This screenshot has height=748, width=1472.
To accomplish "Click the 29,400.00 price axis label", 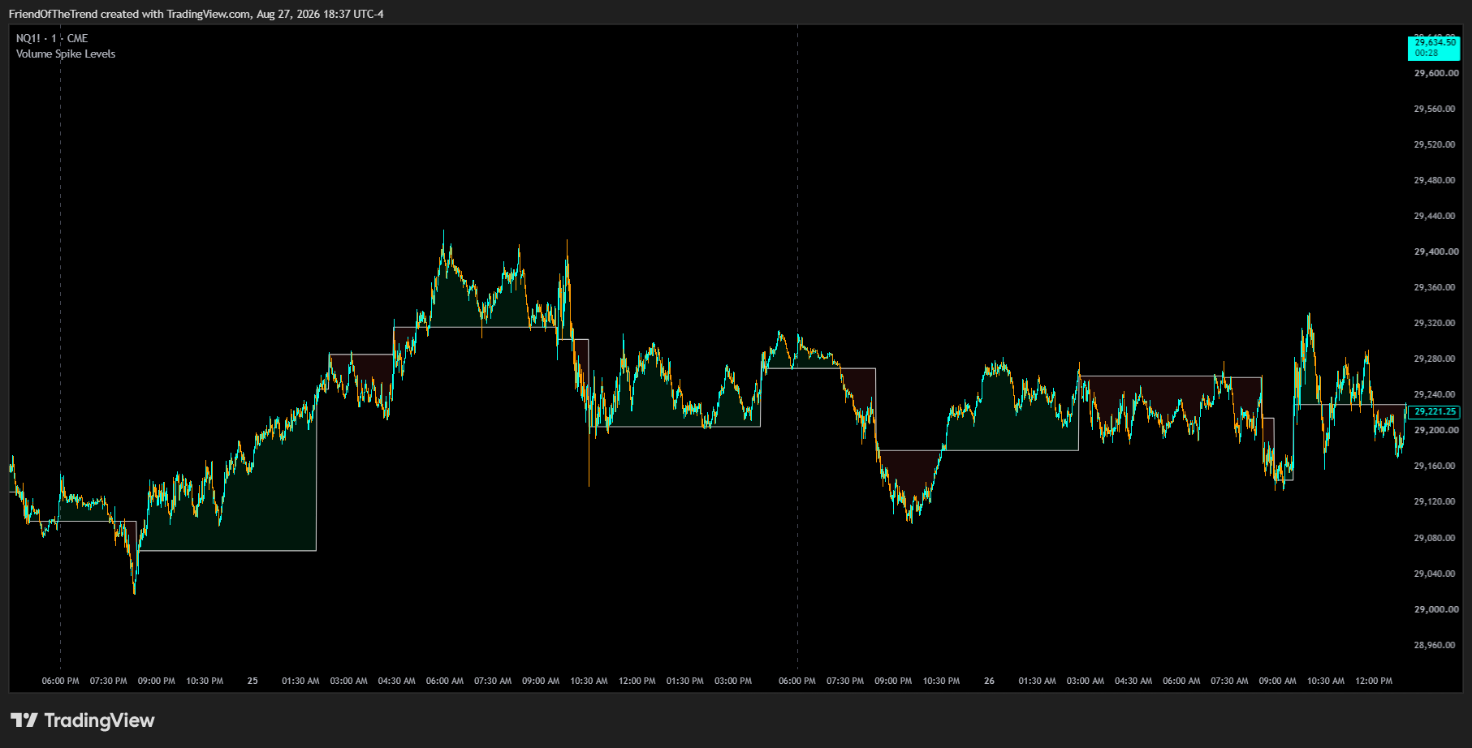I will 1436,251.
